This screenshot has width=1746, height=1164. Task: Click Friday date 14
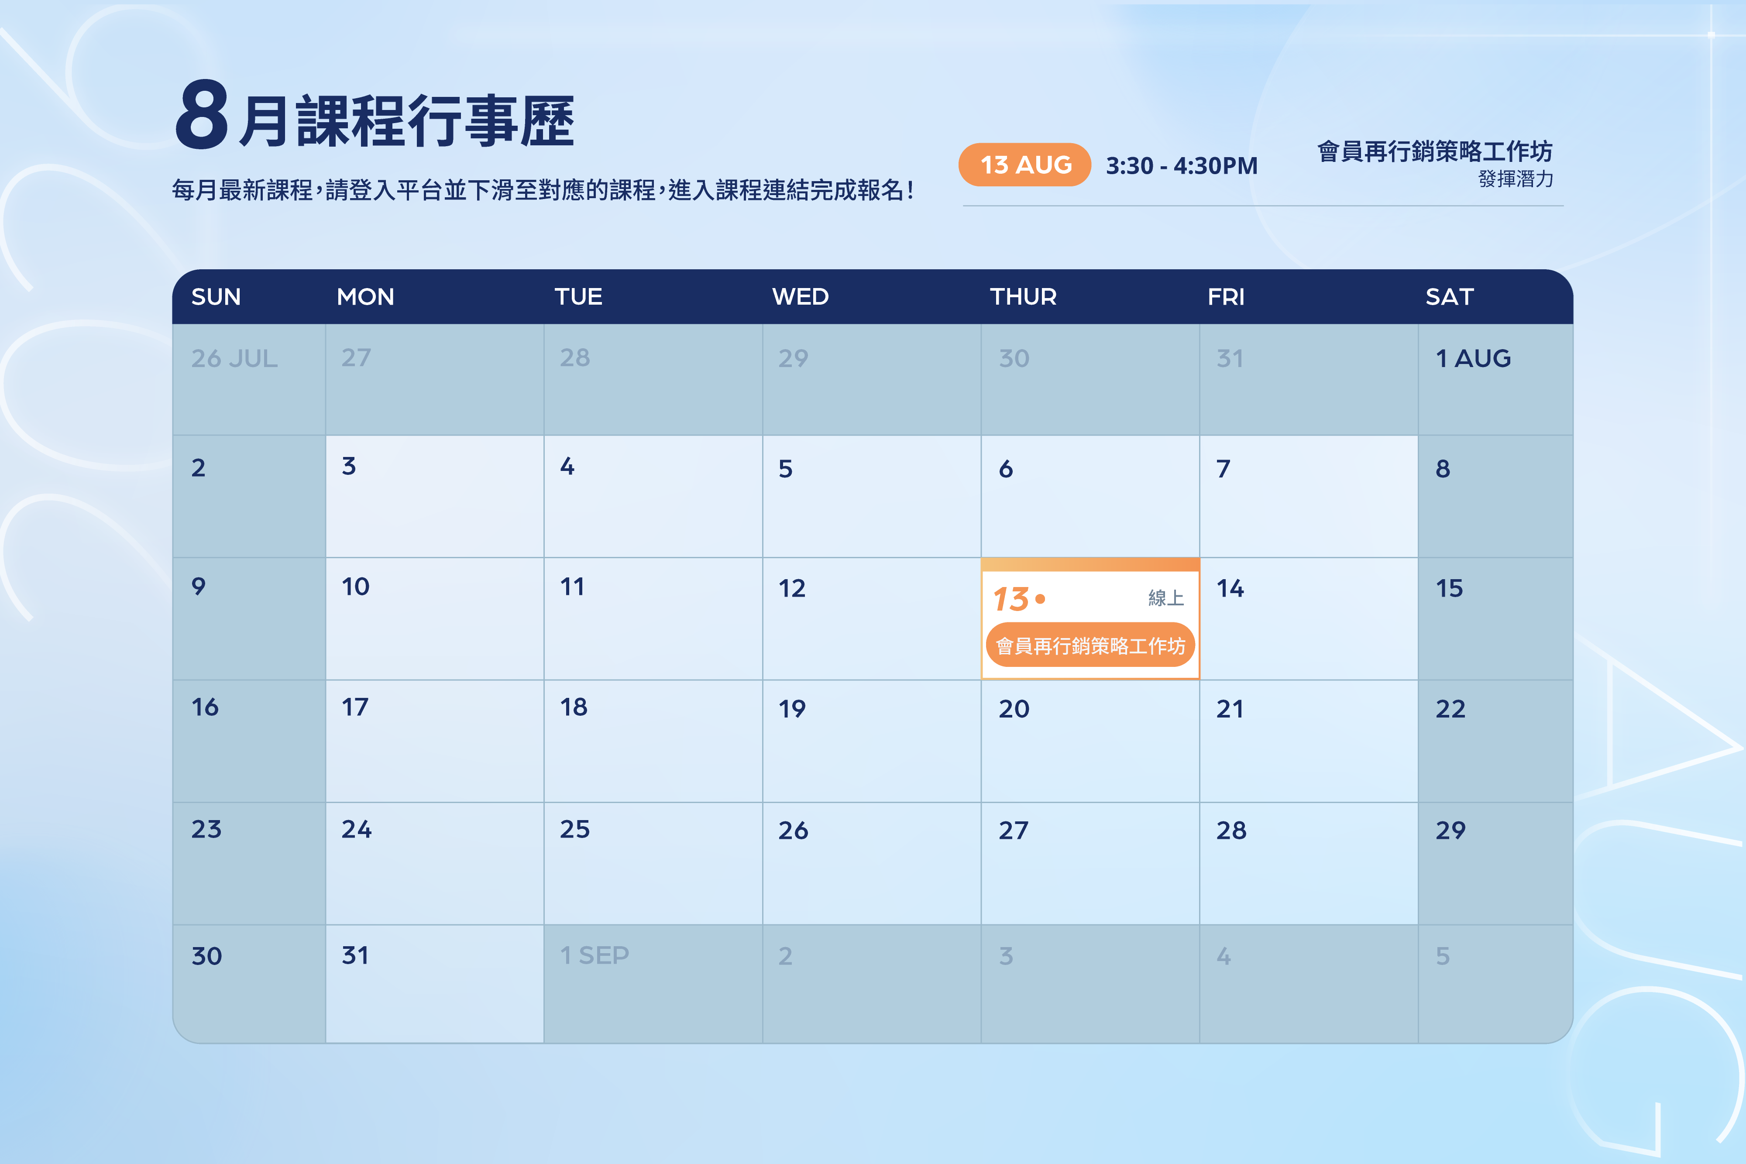click(x=1230, y=588)
